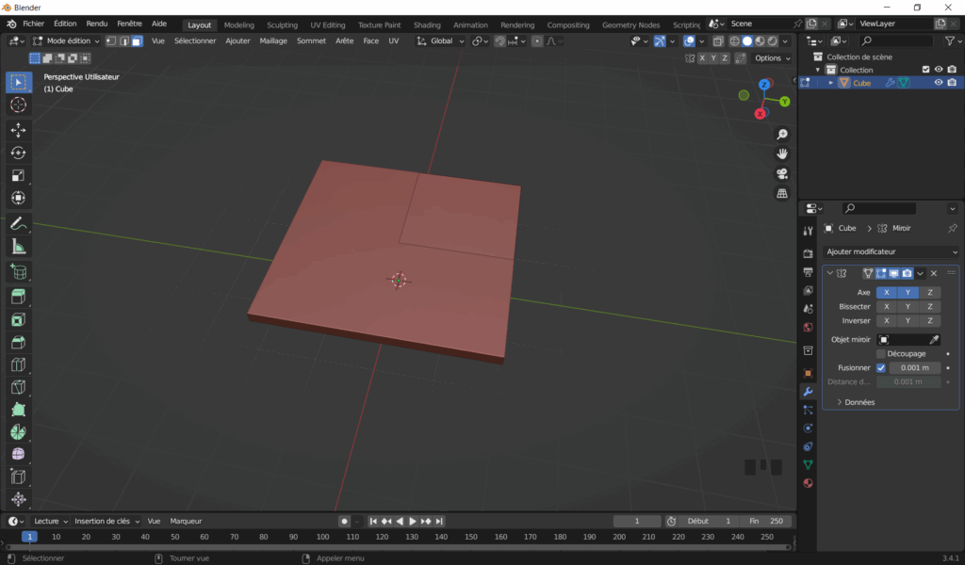Enable the Découpage checkbox
This screenshot has height=565, width=965.
click(x=881, y=354)
